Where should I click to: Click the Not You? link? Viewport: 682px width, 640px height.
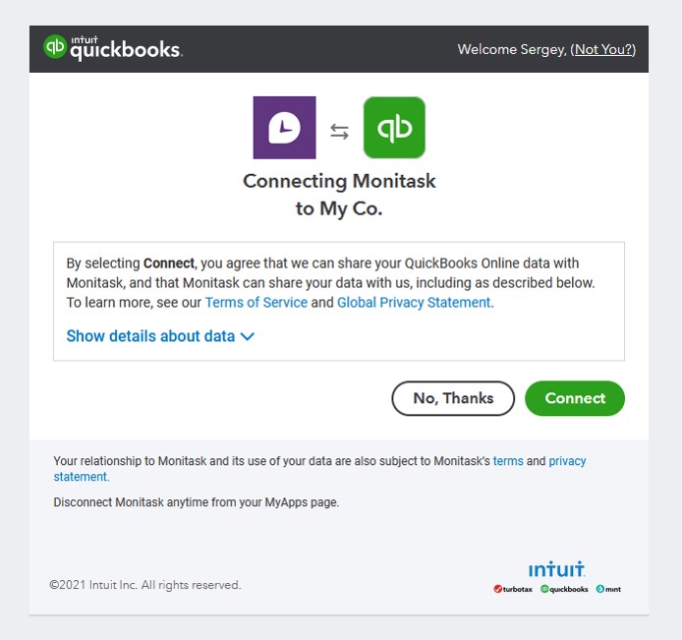click(x=604, y=49)
